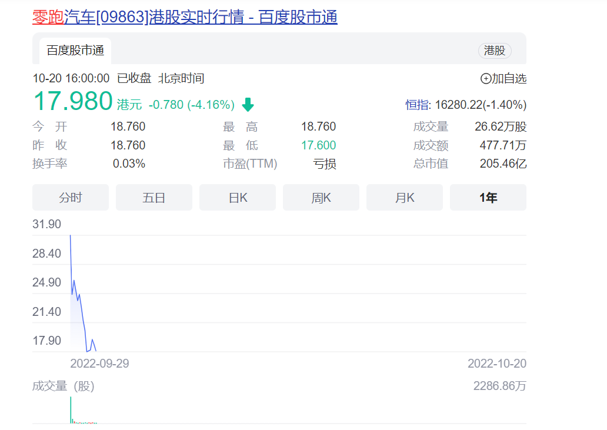Screen dimensions: 607x430
Task: Click the chart start date 2022-09-29
Action: [x=99, y=364]
